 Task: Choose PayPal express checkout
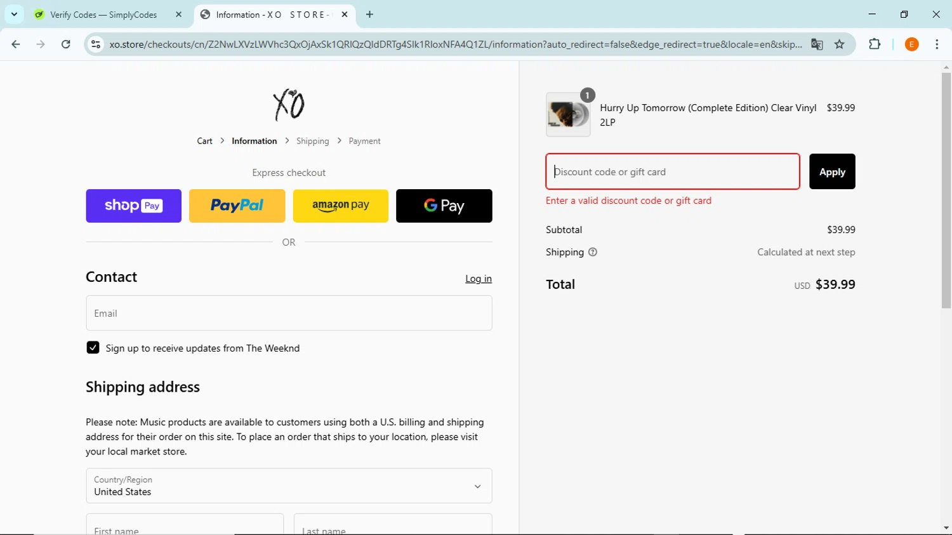237,206
